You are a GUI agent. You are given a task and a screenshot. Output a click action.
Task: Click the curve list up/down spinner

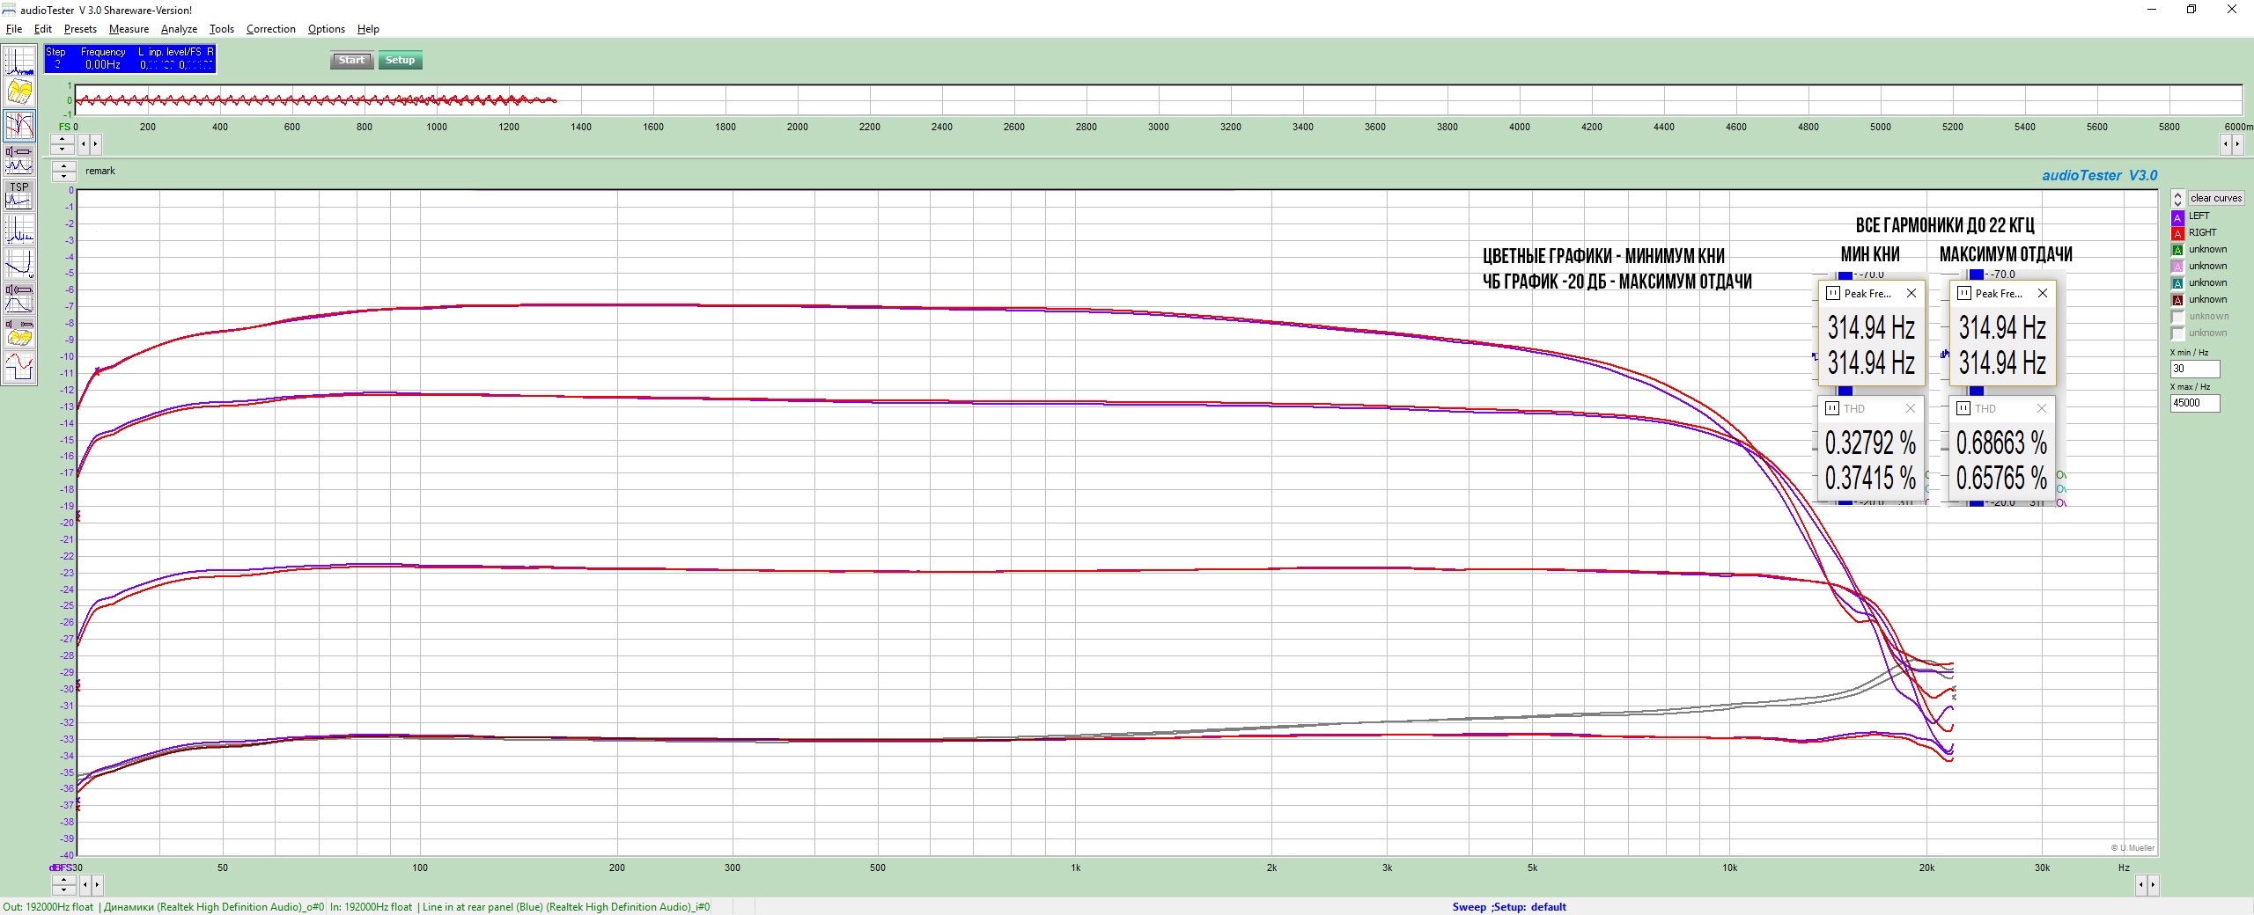[x=2177, y=199]
